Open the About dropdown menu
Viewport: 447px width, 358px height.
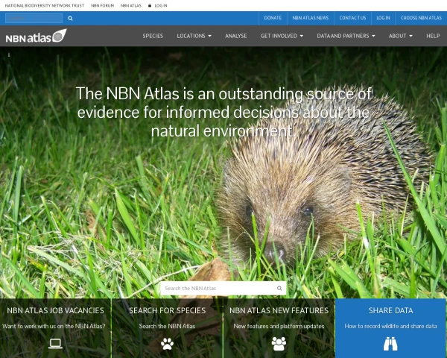click(x=401, y=36)
